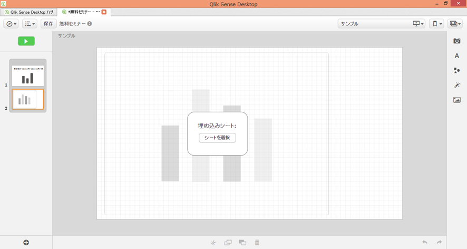This screenshot has height=249, width=467.
Task: Click the 保存 save button
Action: (48, 24)
